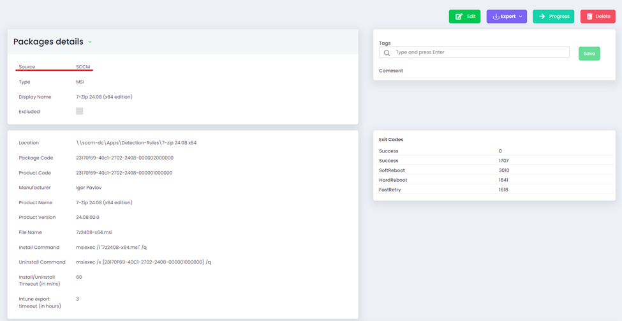Click the arrow icon on the Progress button
The width and height of the screenshot is (622, 321).
pos(542,17)
